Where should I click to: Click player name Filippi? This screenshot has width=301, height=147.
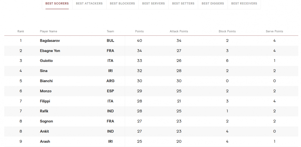click(45, 101)
